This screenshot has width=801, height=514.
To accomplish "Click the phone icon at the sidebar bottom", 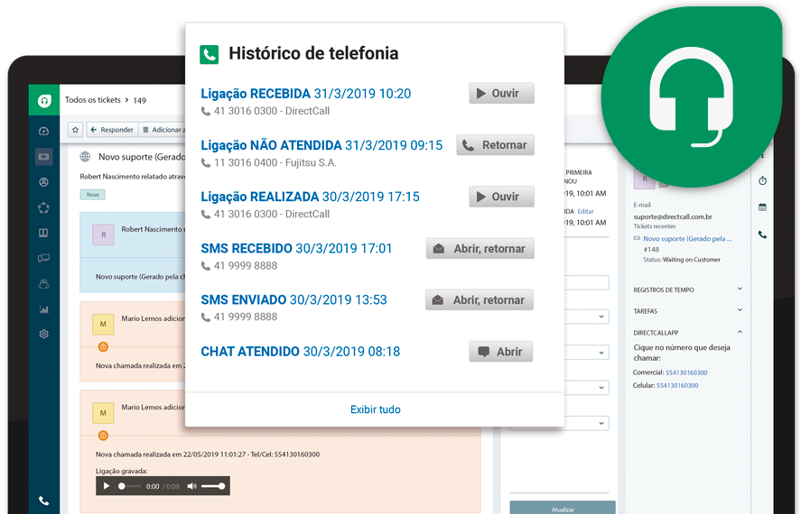I will click(x=44, y=500).
